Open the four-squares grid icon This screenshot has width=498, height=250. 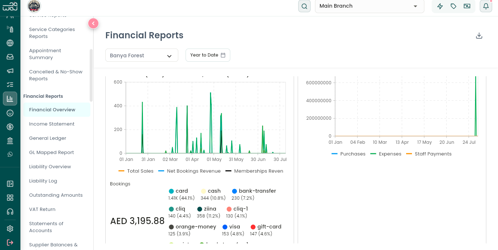point(10,198)
